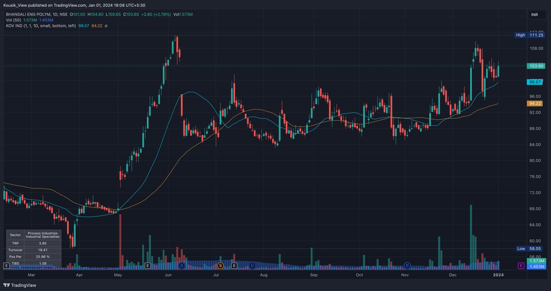
Task: Click the Jun label on time axis
Action: [x=168, y=275]
